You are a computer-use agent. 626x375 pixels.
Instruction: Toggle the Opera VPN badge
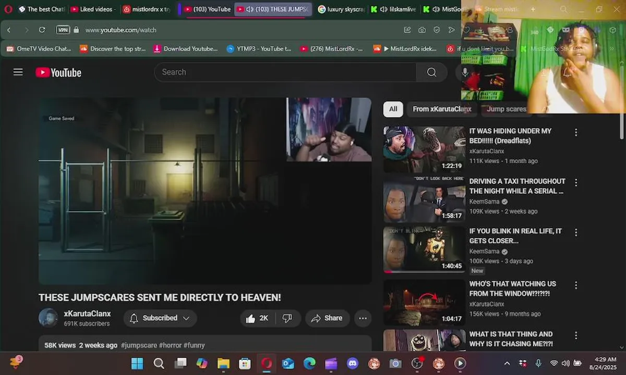point(63,30)
